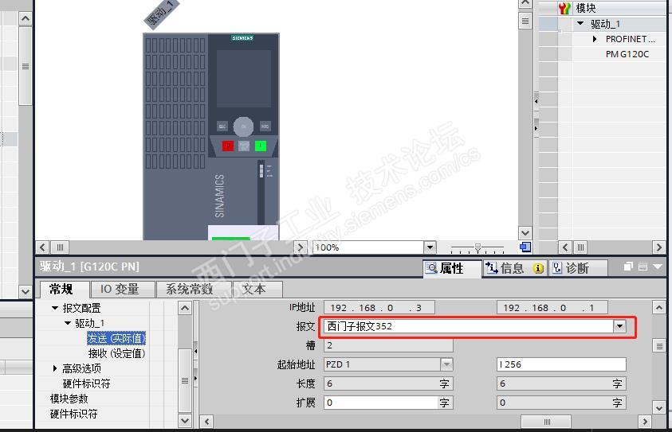The image size is (672, 432).
Task: Open the 报文 telegram dropdown arrow
Action: pyautogui.click(x=619, y=326)
